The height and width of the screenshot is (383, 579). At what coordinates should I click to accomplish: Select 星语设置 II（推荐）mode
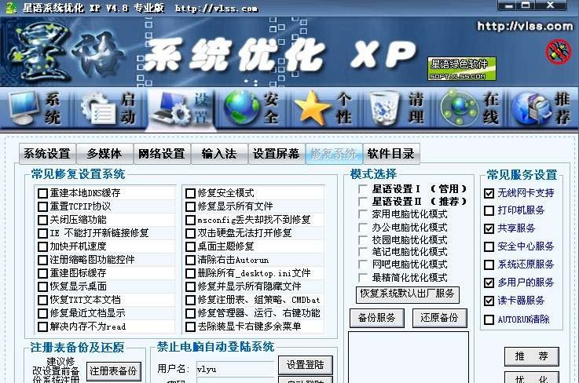(363, 202)
